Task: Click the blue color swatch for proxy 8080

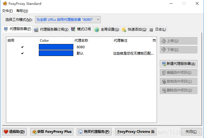Action: coord(56,47)
